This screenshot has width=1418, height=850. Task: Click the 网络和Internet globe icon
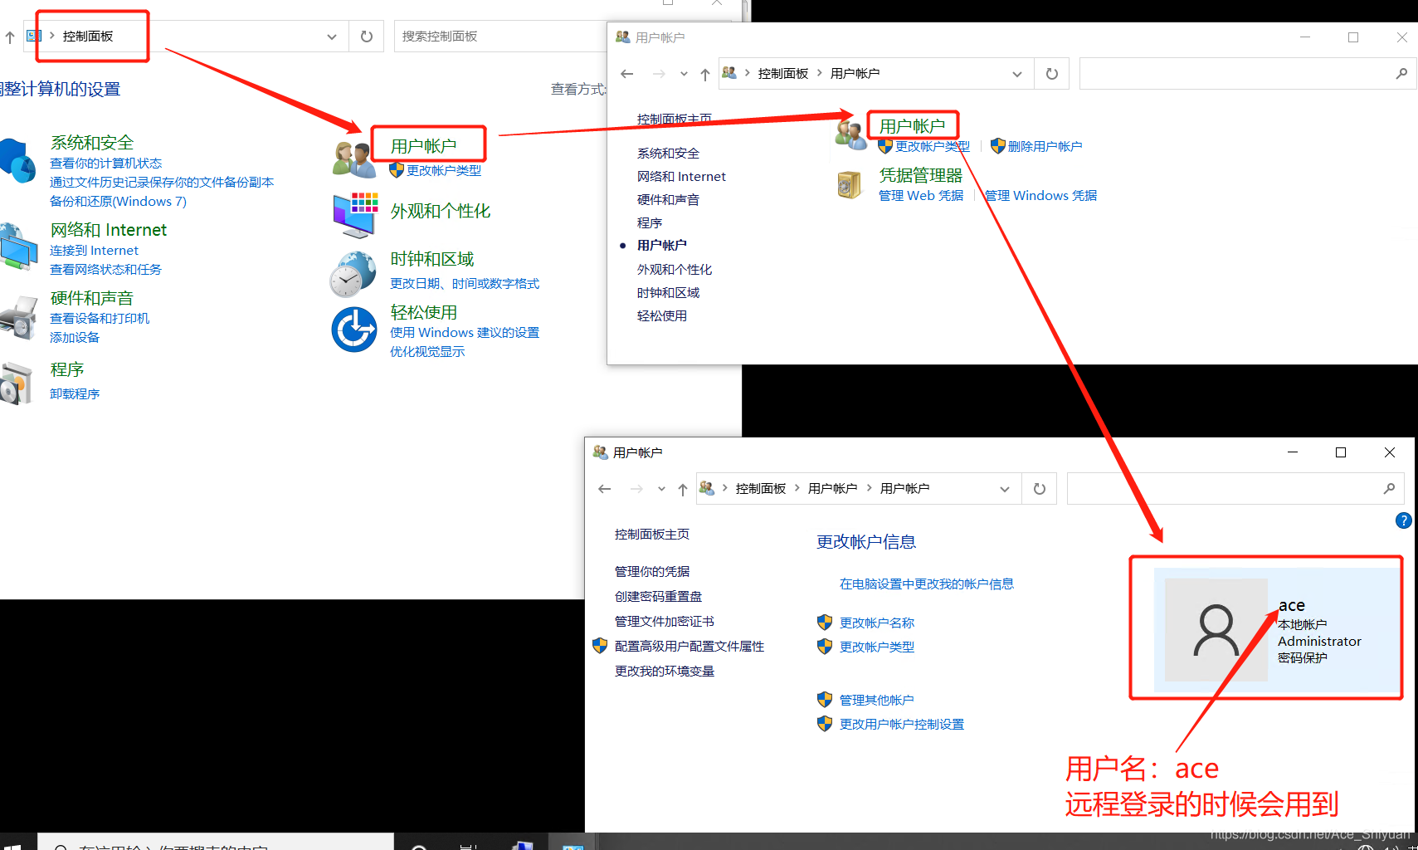click(x=18, y=247)
